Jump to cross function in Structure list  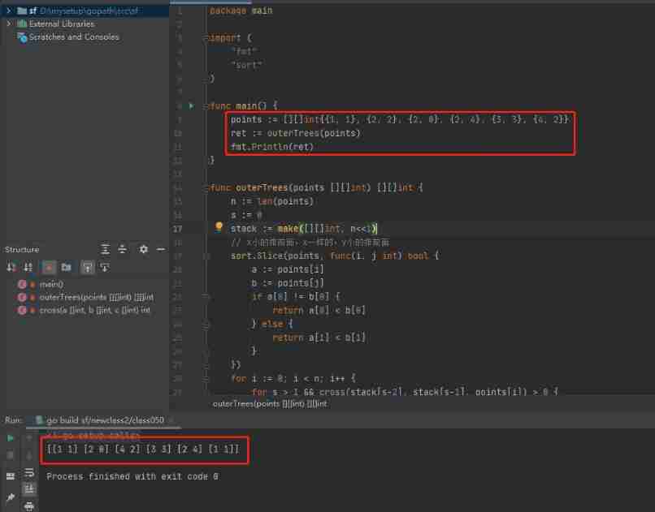coord(94,310)
